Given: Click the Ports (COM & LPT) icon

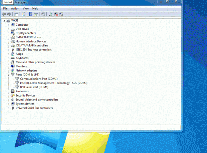Looking at the screenshot, I should click(13, 74).
